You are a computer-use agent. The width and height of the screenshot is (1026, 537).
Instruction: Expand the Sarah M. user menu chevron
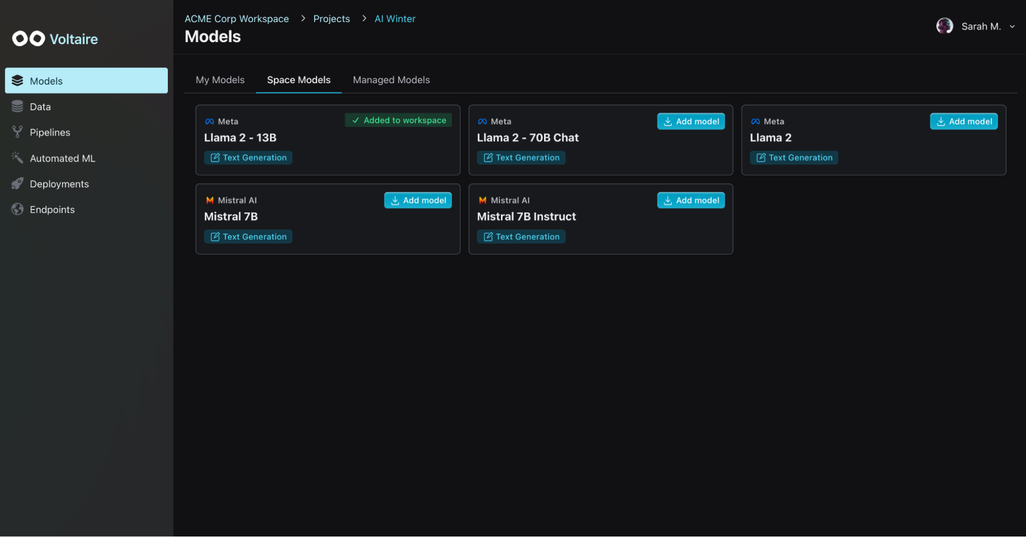[x=1012, y=26]
